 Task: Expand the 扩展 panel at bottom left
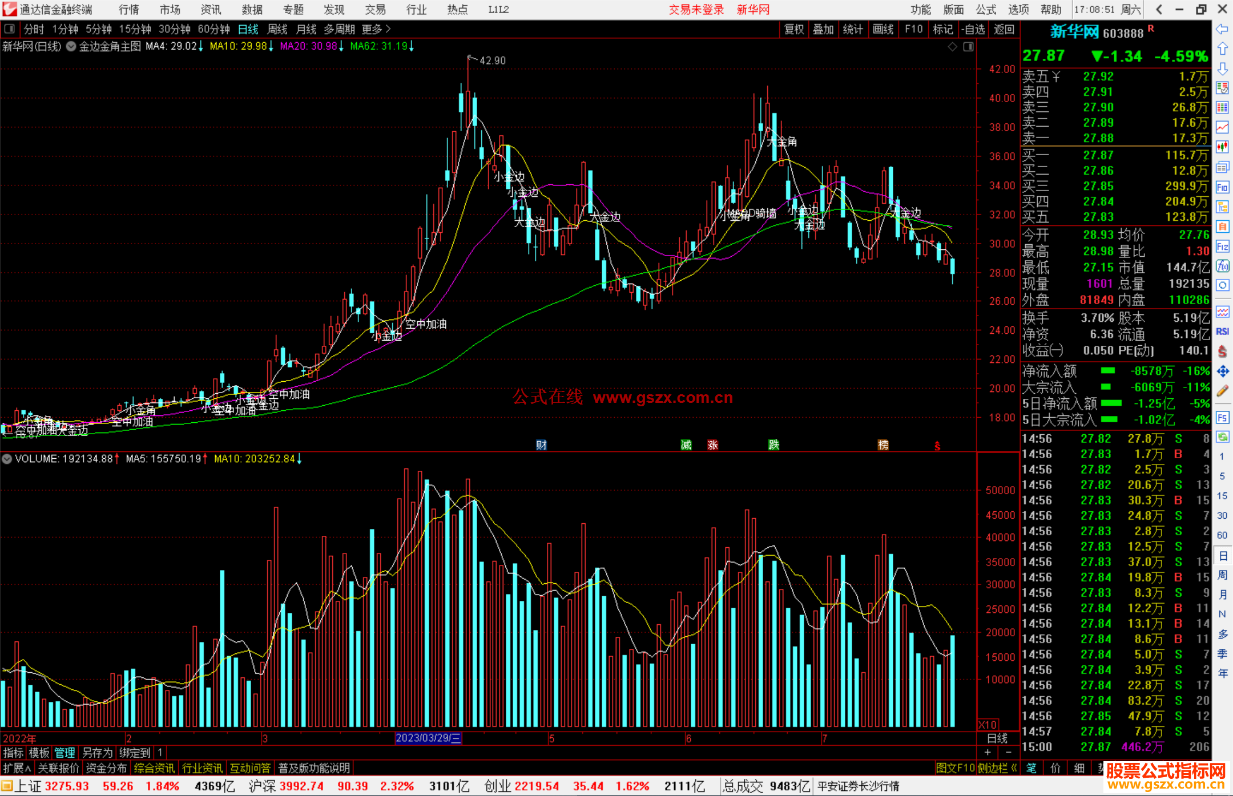[x=17, y=768]
